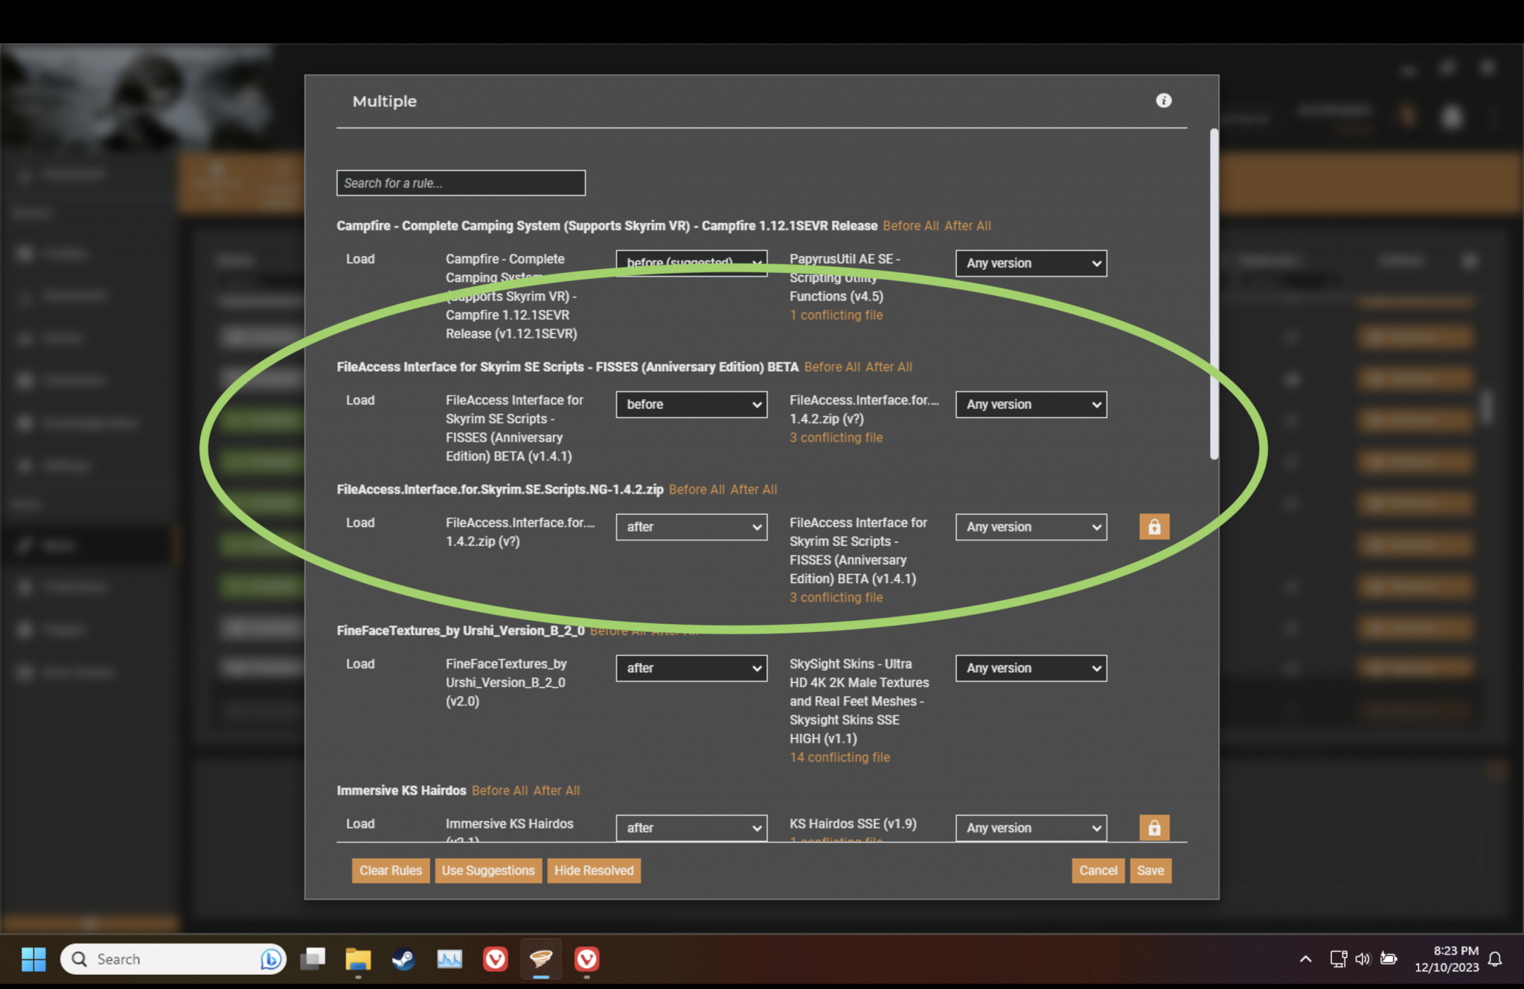Open the Any version dropdown for PapyrusUtil
The image size is (1524, 989).
pyautogui.click(x=1031, y=262)
